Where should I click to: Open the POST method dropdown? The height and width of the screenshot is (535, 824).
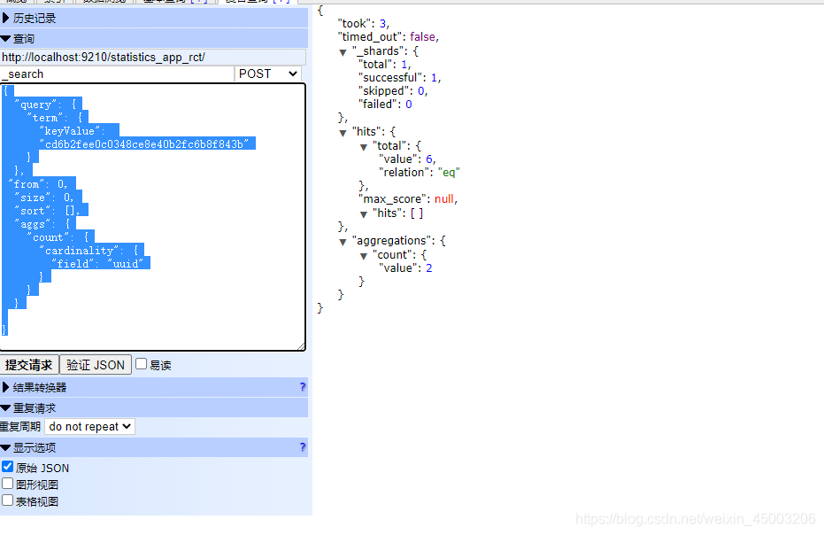pos(268,74)
